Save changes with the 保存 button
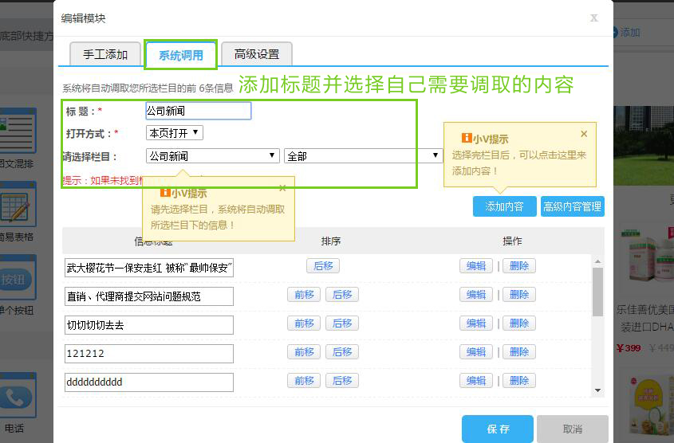674x443 pixels. (498, 429)
